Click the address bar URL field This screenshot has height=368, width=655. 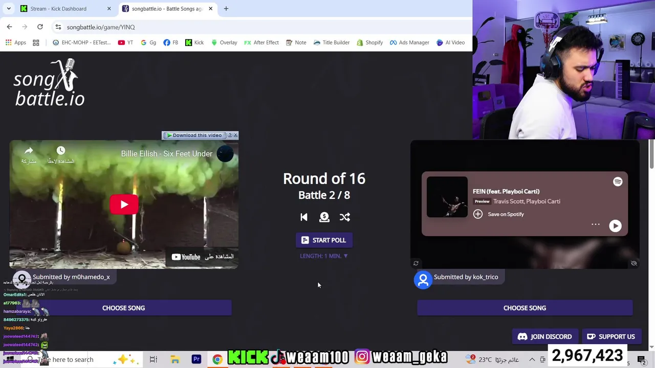pyautogui.click(x=261, y=27)
